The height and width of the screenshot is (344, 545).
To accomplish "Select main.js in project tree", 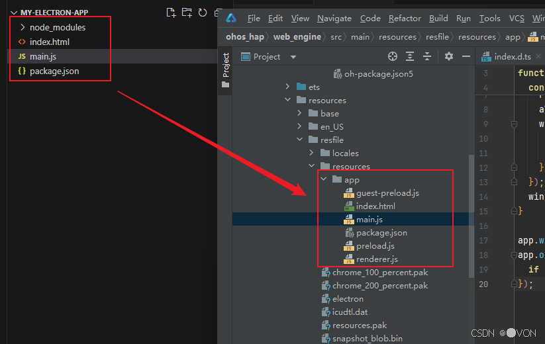I will coord(369,220).
